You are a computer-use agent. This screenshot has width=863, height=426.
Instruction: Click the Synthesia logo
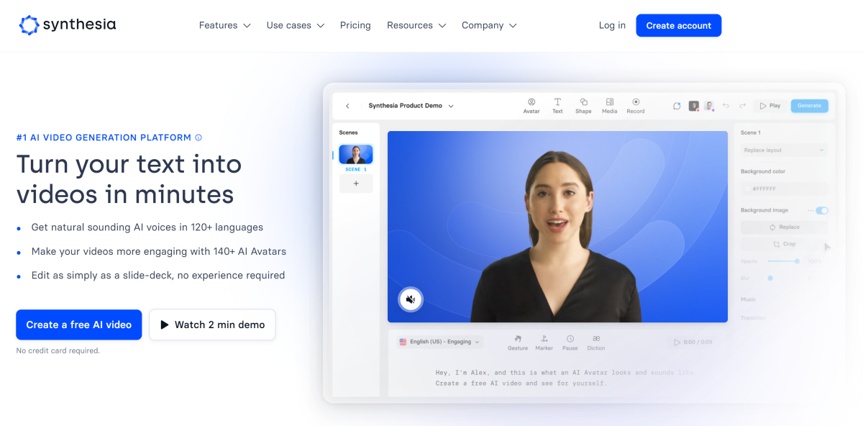point(67,25)
